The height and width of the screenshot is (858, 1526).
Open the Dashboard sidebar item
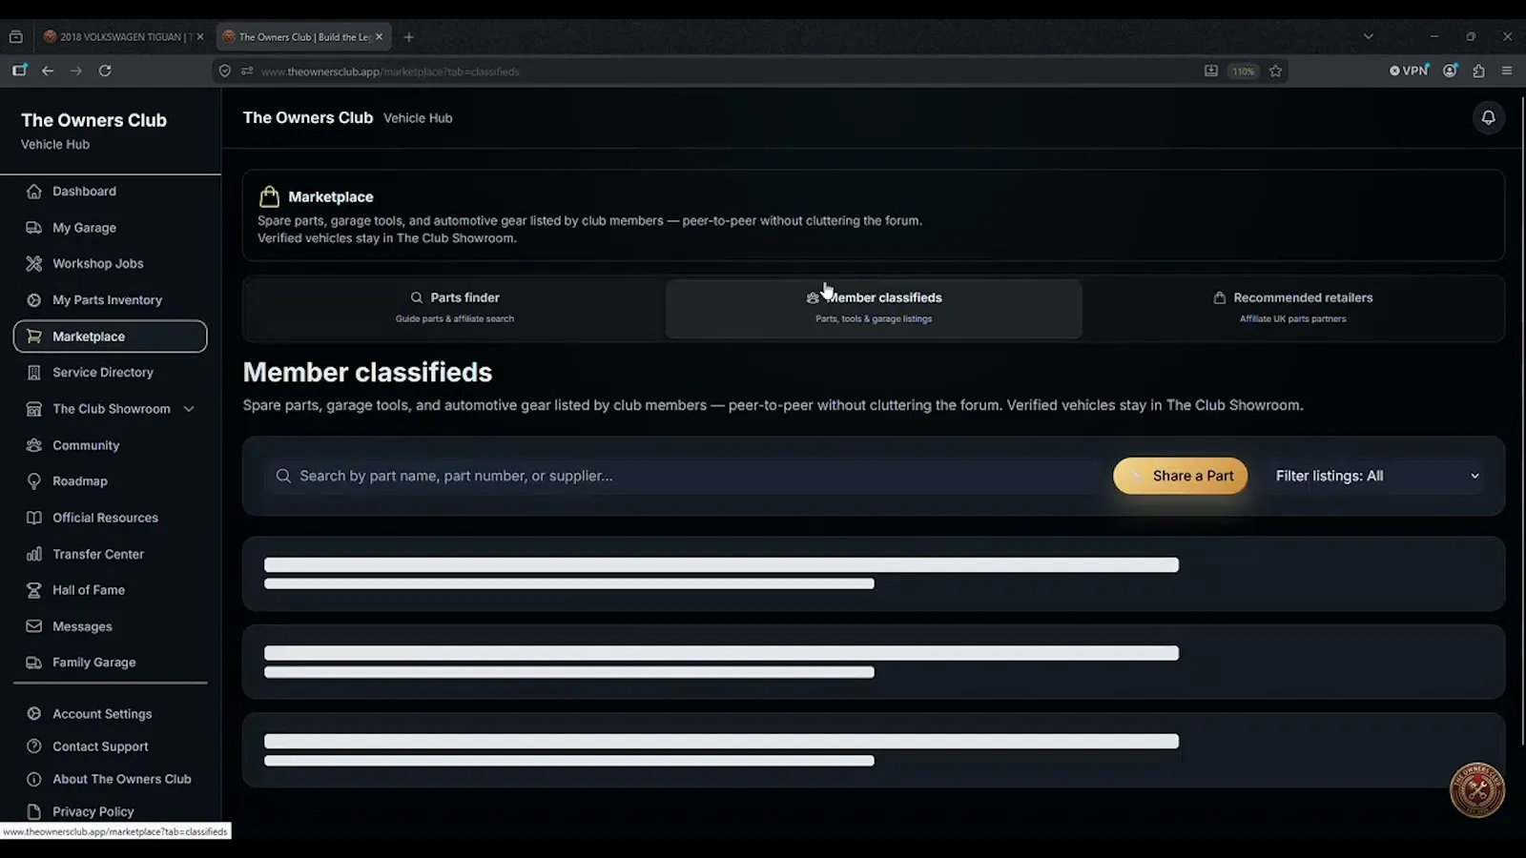click(x=110, y=191)
